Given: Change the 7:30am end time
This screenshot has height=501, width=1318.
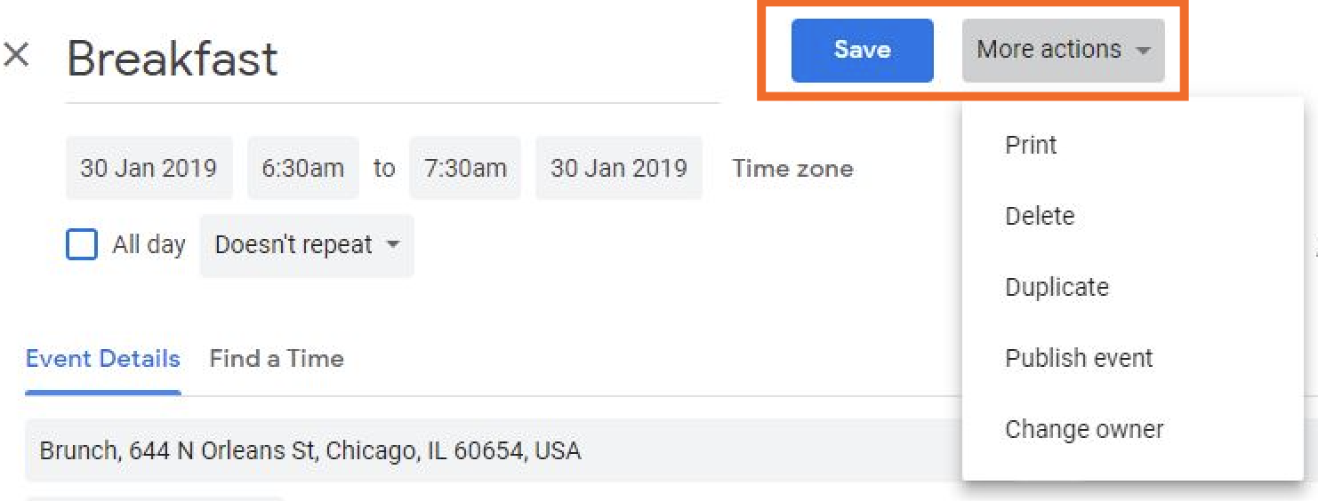Looking at the screenshot, I should [x=465, y=168].
